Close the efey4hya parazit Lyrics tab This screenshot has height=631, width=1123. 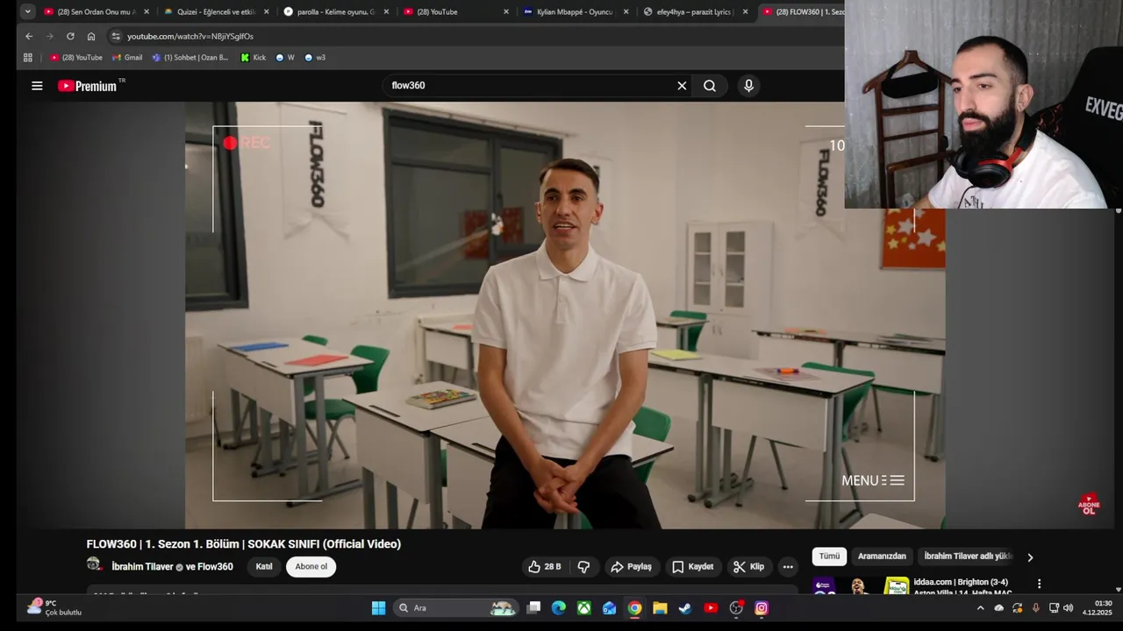pos(746,12)
